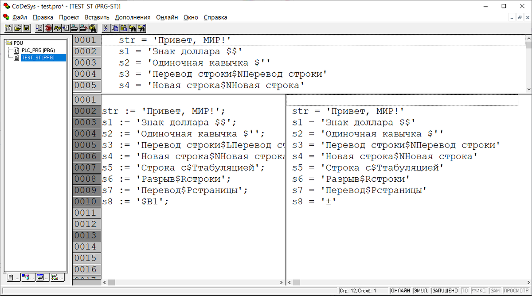The height and width of the screenshot is (296, 532).
Task: Click monitored value s8 = '±'
Action: [x=314, y=201]
